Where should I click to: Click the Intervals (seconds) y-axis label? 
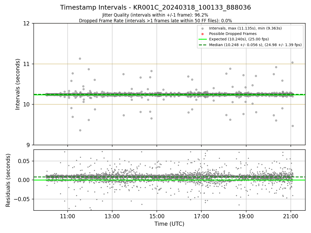click(18, 84)
